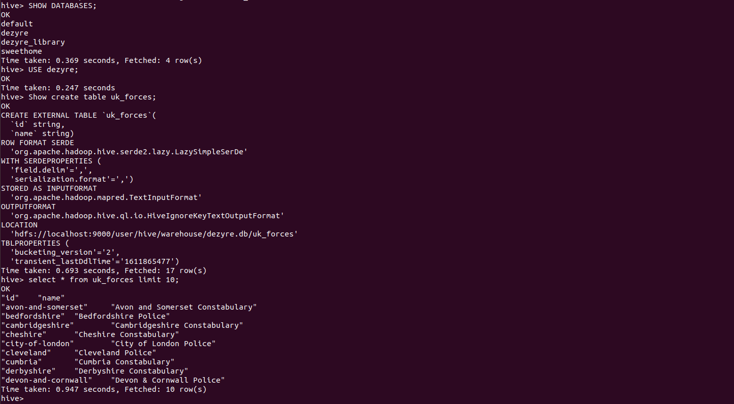Click the 'transient_lastDdlTime' property line
The height and width of the screenshot is (404, 734).
point(95,261)
